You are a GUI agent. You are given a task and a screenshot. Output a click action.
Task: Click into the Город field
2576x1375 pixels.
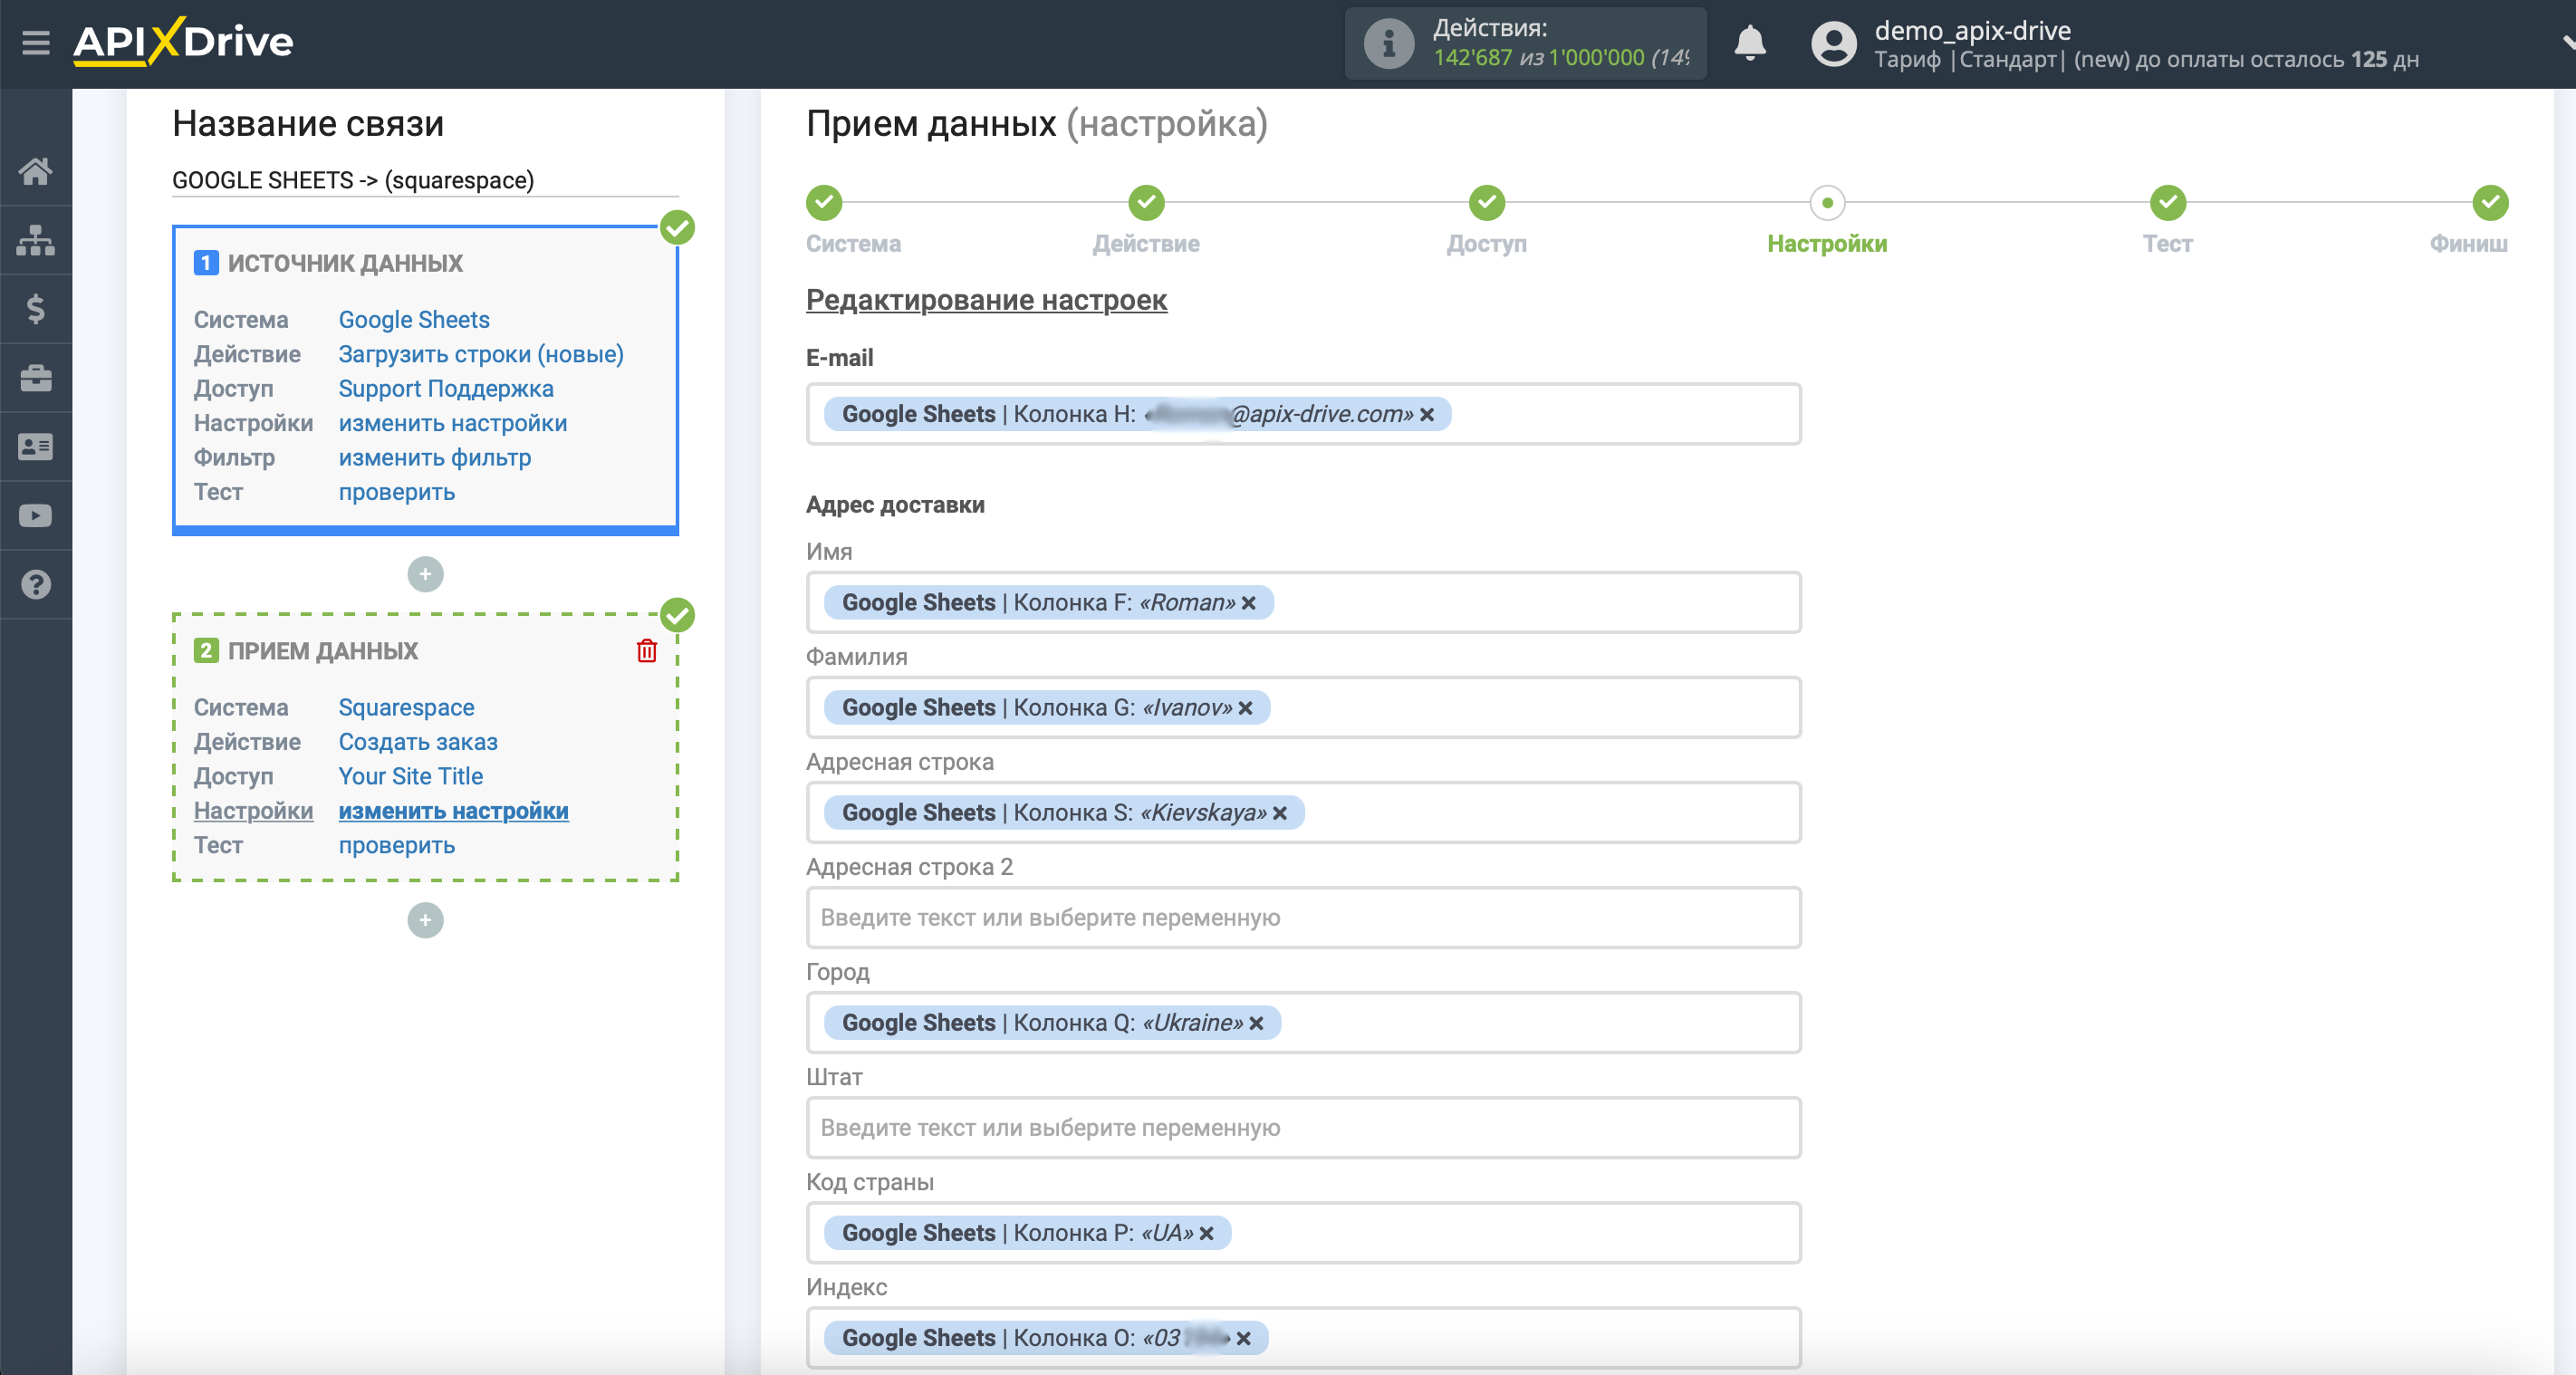(x=1303, y=1023)
